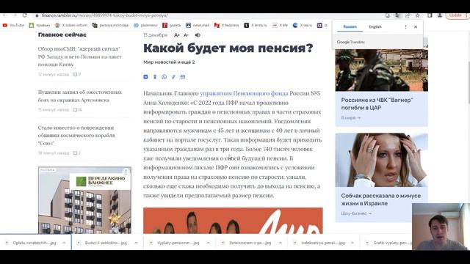Open the 'управления Пенсионного фонда' link

(x=244, y=93)
